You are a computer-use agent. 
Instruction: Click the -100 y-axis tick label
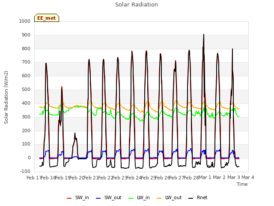pos(25,171)
